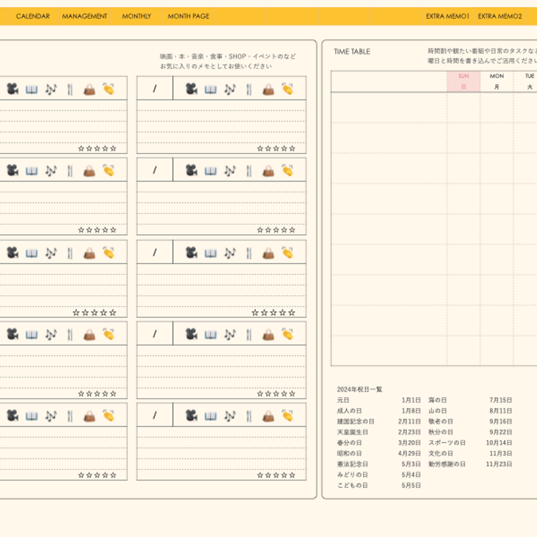Click the date slash field in fourth right-column card

tap(155, 333)
